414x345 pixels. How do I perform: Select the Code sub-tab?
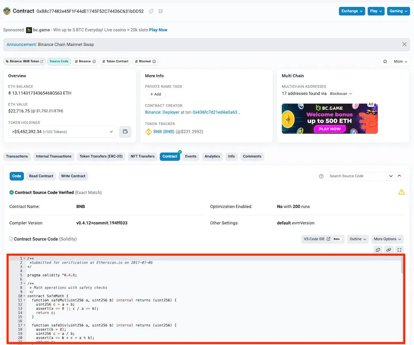tap(17, 176)
